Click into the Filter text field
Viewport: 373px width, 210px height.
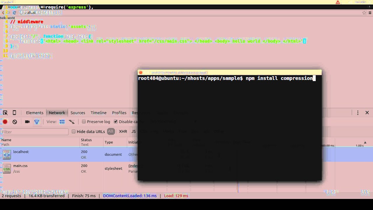[34, 132]
